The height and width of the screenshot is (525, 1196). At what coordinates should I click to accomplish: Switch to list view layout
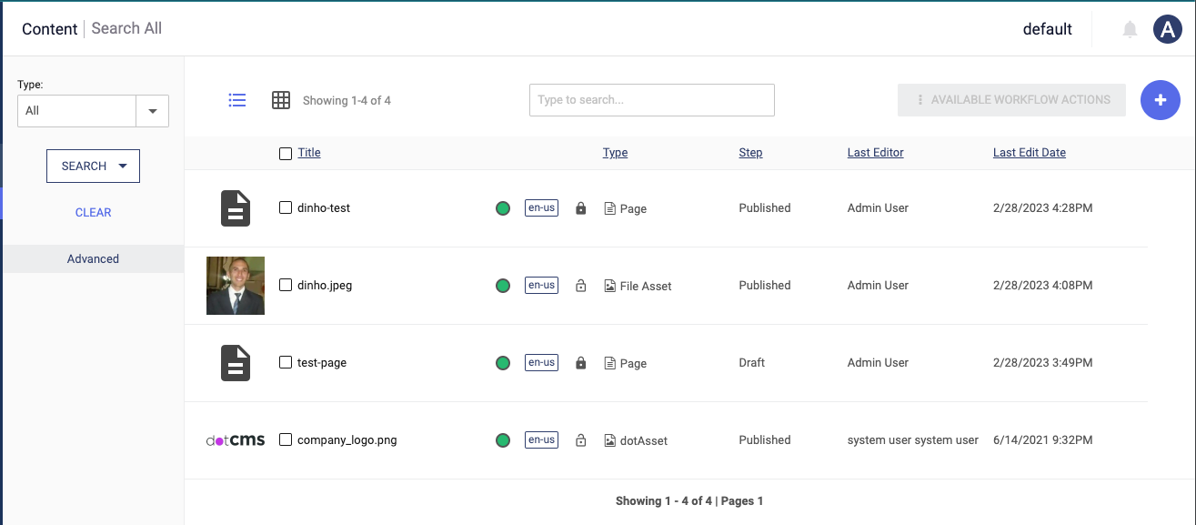[x=237, y=100]
